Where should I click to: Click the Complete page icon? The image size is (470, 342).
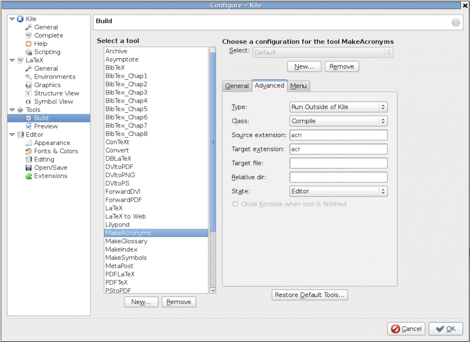[28, 35]
